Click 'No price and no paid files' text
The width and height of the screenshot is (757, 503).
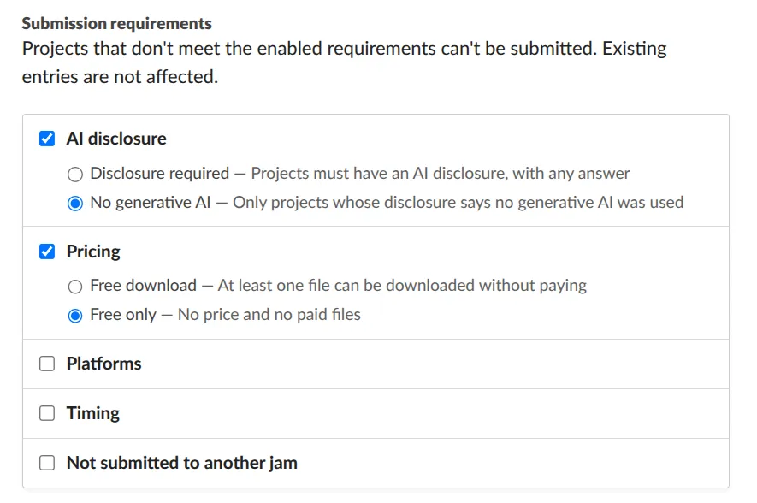[x=269, y=314]
